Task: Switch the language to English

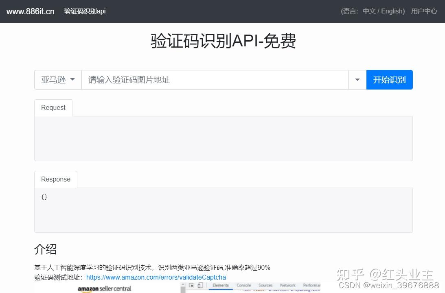Action: 392,11
